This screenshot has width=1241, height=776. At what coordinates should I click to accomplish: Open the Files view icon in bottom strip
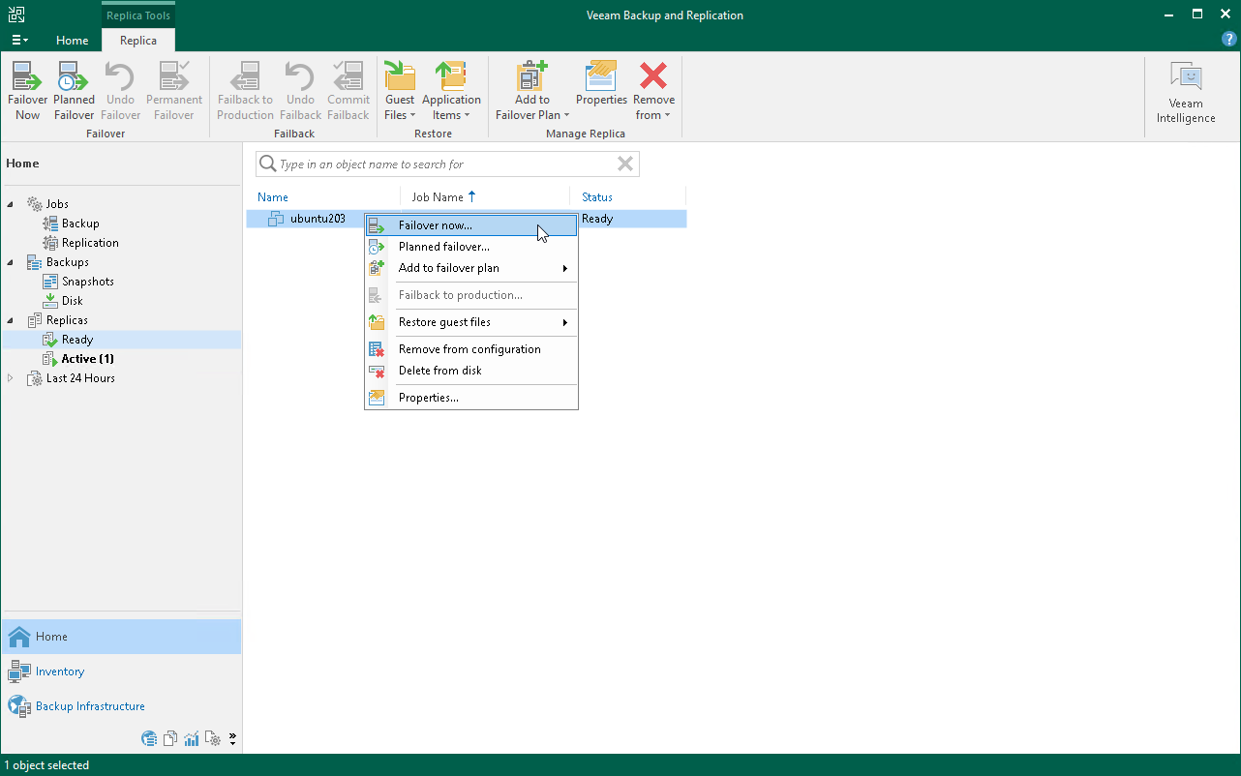170,739
